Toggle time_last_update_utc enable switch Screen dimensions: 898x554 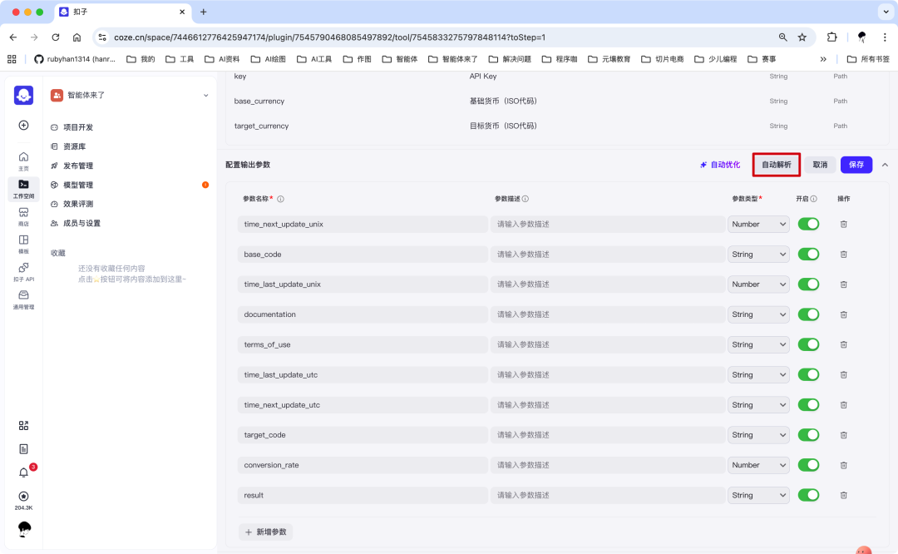[809, 374]
